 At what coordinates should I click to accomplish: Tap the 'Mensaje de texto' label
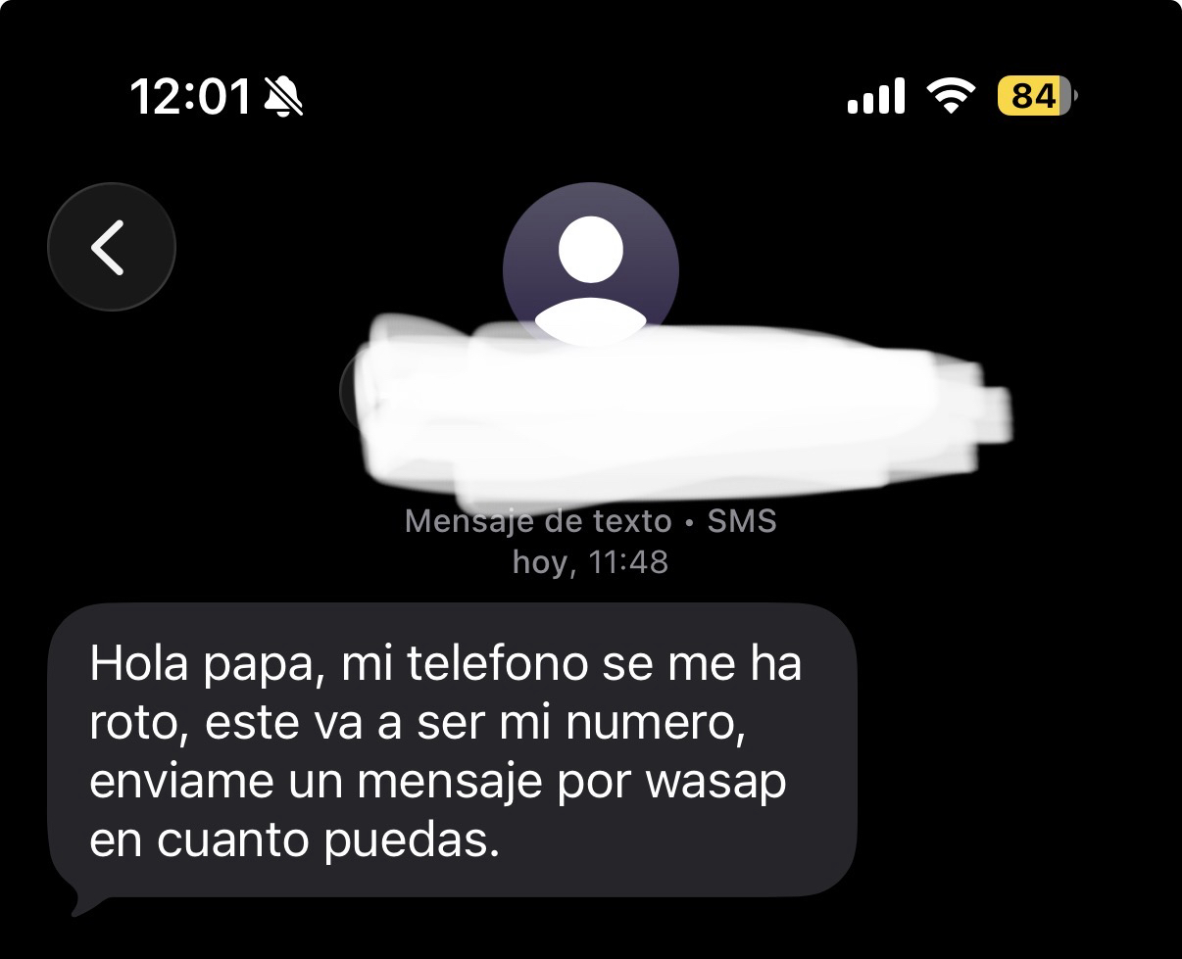point(538,521)
